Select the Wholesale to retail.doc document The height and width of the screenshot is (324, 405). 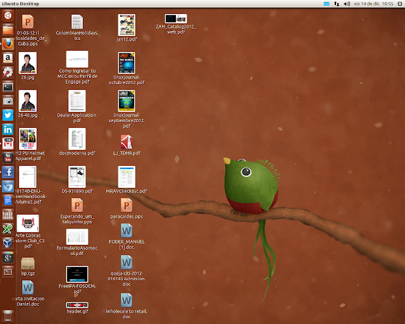[127, 306]
